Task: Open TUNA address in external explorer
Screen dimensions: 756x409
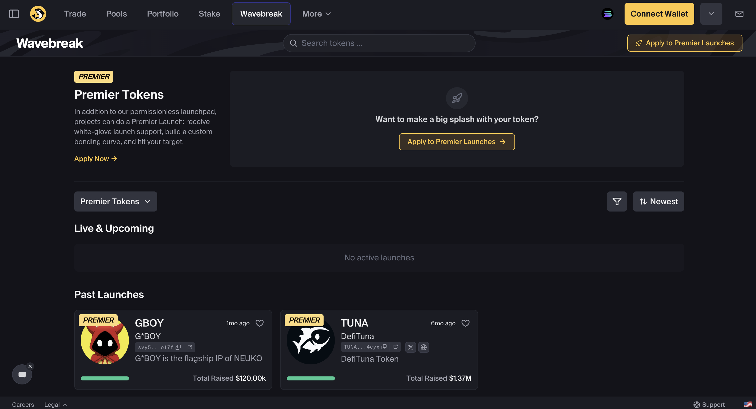Action: tap(396, 347)
